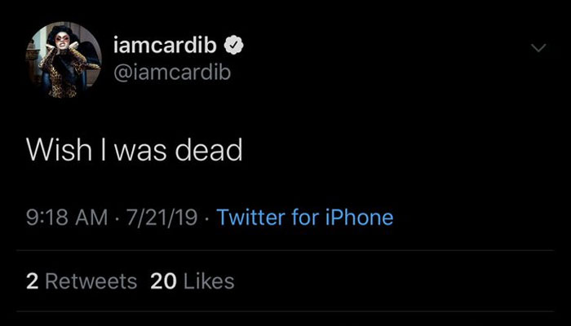Screen dimensions: 571x326
Task: Click the 9:18 AM timestamp
Action: click(x=67, y=218)
